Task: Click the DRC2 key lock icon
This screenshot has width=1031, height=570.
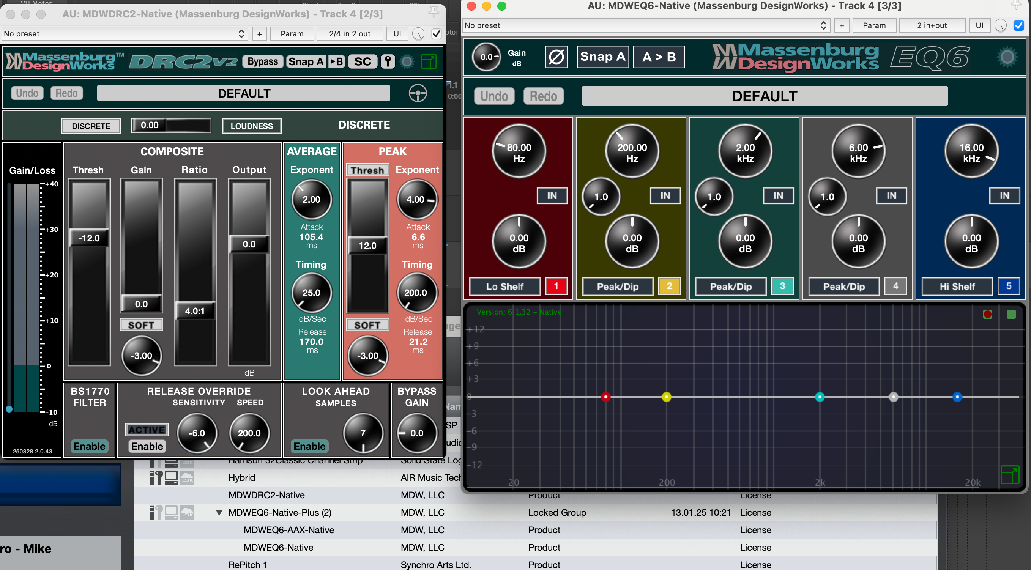Action: (388, 61)
